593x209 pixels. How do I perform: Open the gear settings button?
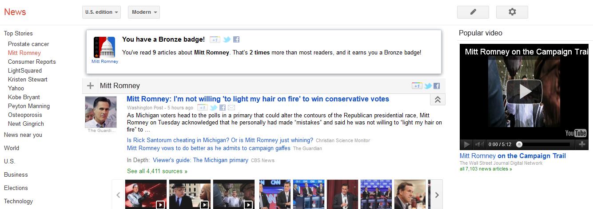pos(512,12)
